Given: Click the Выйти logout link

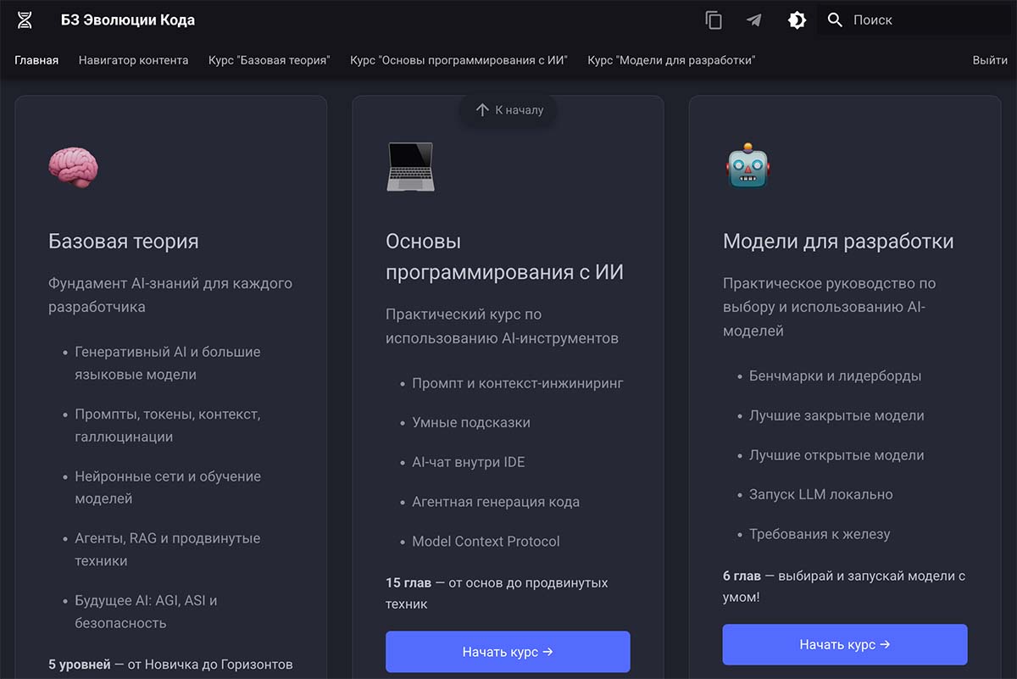Looking at the screenshot, I should [x=990, y=60].
